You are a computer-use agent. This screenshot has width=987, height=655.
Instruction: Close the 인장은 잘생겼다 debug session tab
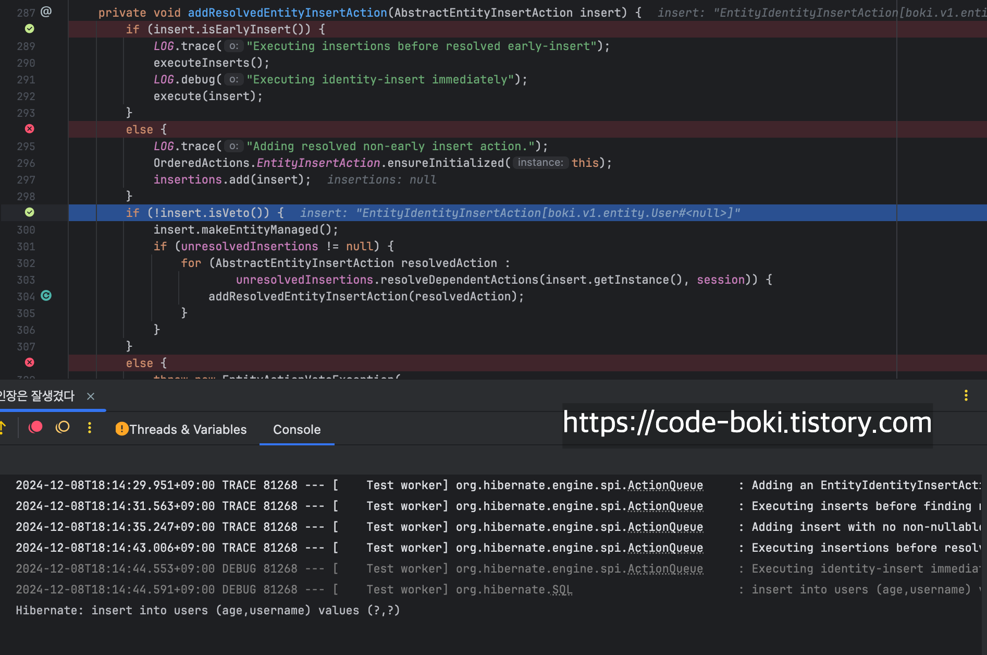(x=91, y=396)
